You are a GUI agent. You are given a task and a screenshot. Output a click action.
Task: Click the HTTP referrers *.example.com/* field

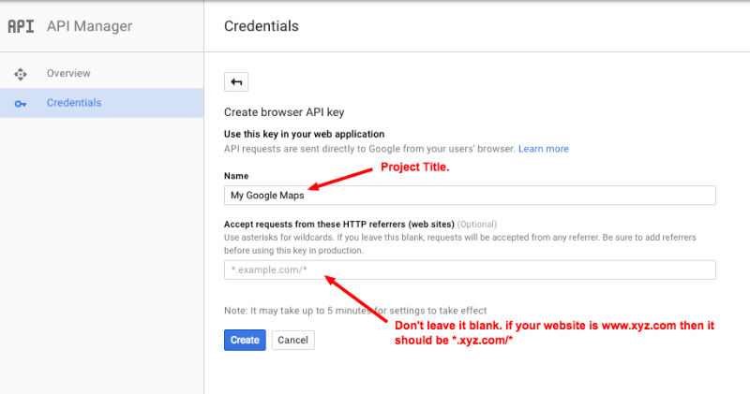pos(469,270)
